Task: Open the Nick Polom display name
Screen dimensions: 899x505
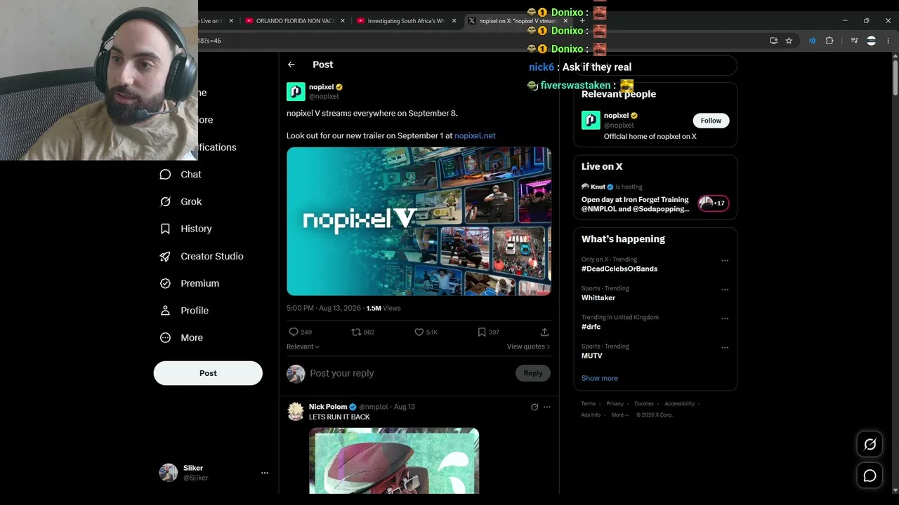Action: tap(328, 407)
